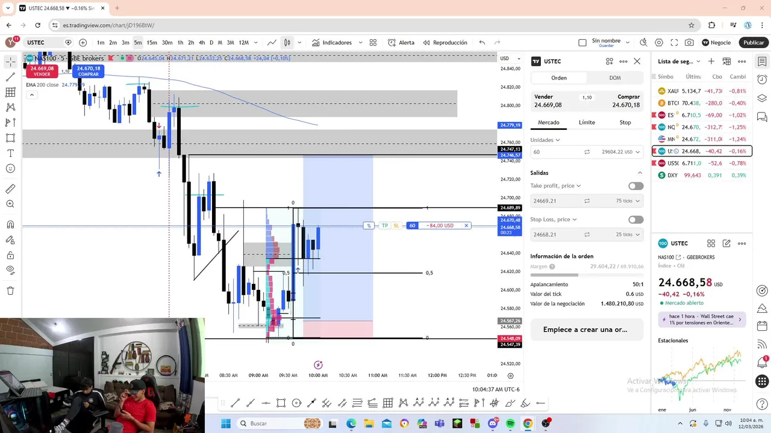The width and height of the screenshot is (771, 433).
Task: Switch to the DOM tab
Action: pyautogui.click(x=615, y=78)
